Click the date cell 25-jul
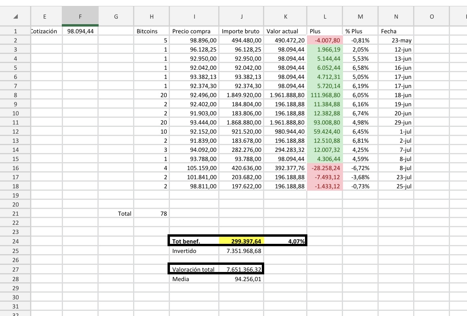Viewport: 467px width, 316px height. click(x=396, y=186)
